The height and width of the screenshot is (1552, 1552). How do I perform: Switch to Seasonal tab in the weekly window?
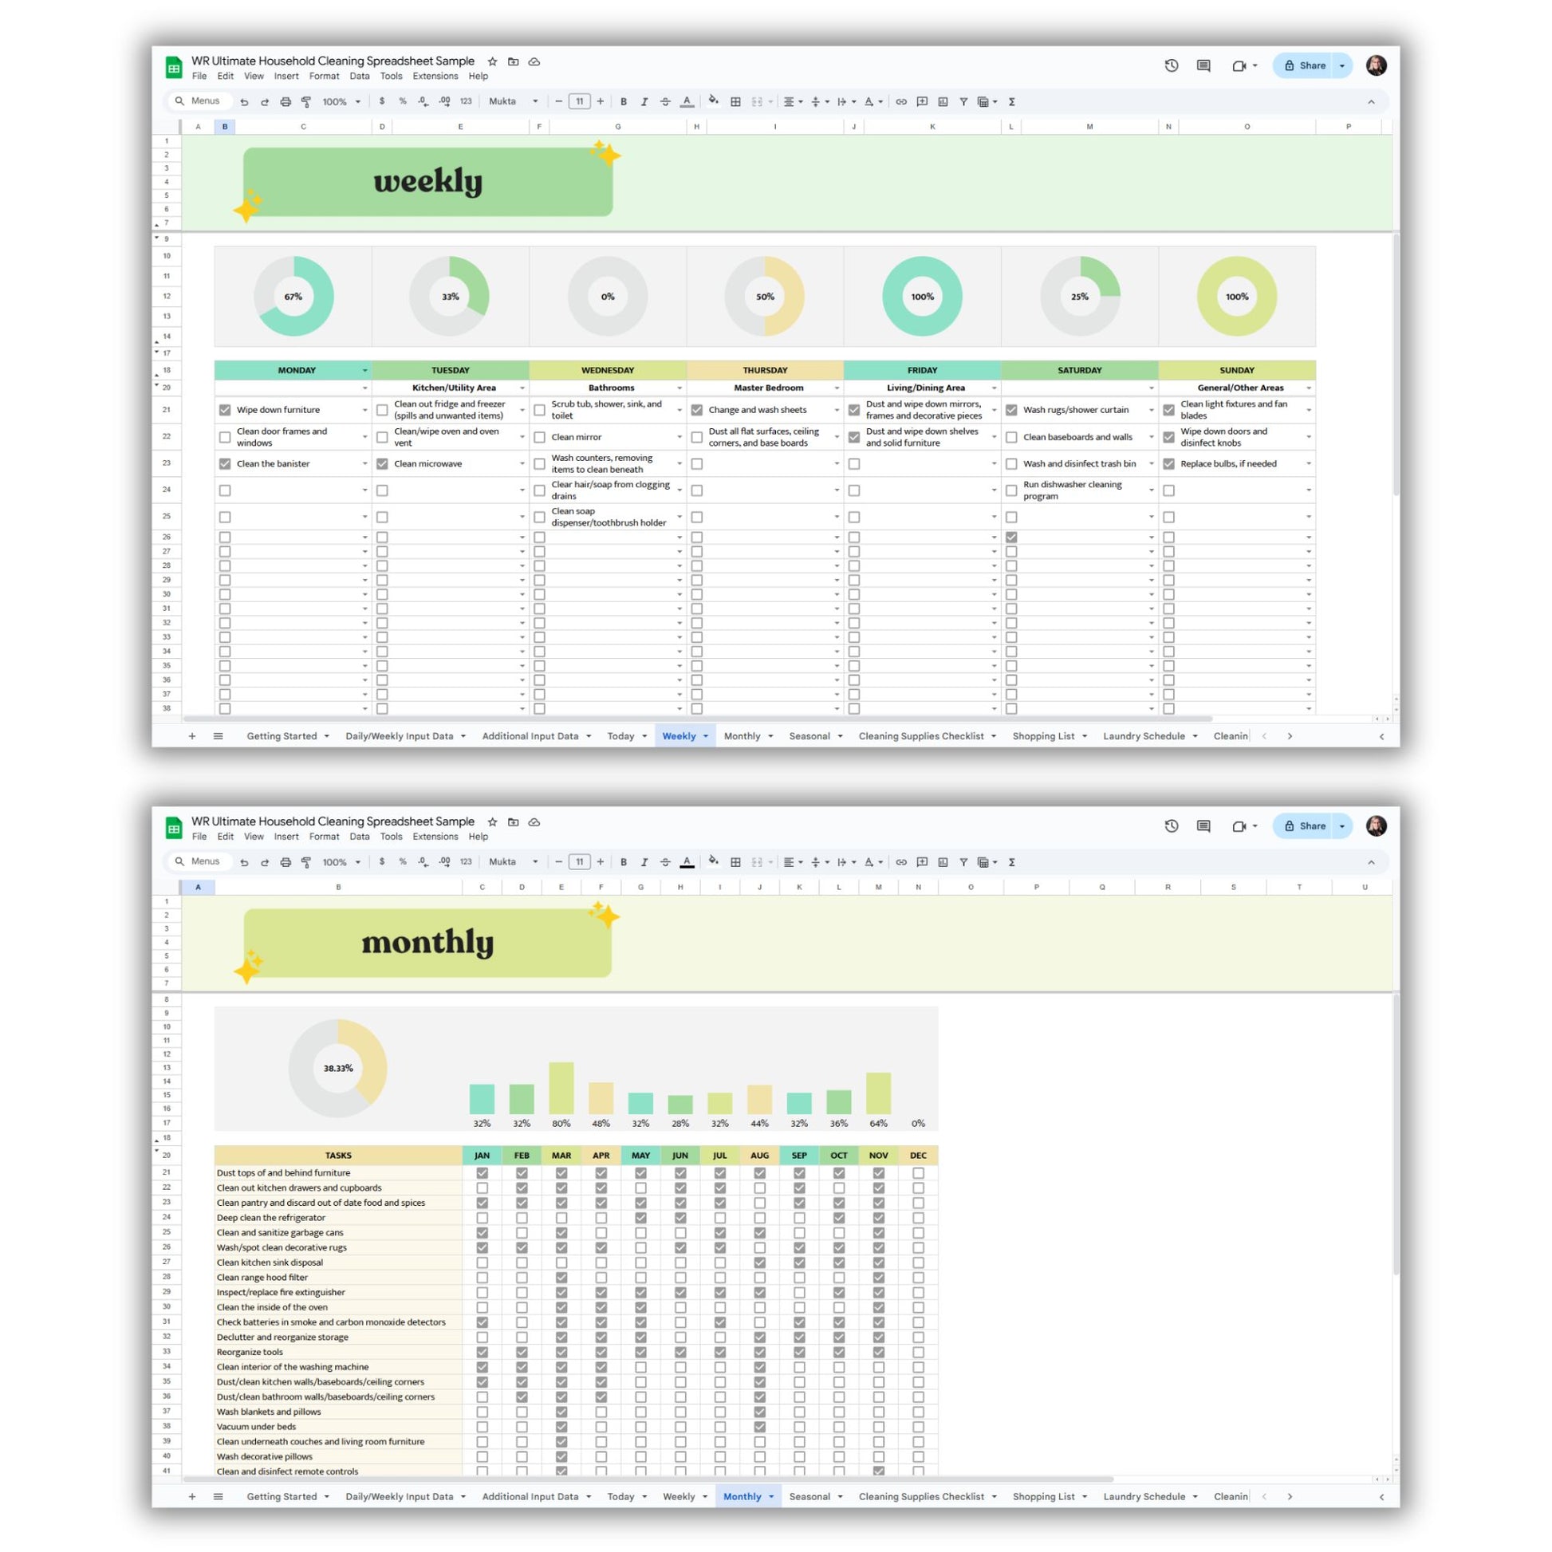pyautogui.click(x=809, y=736)
